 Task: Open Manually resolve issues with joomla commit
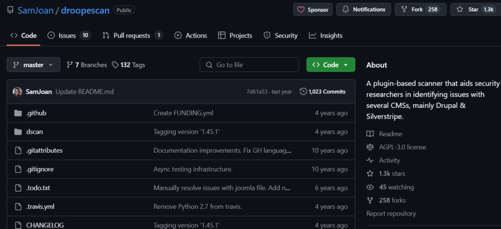coord(222,188)
